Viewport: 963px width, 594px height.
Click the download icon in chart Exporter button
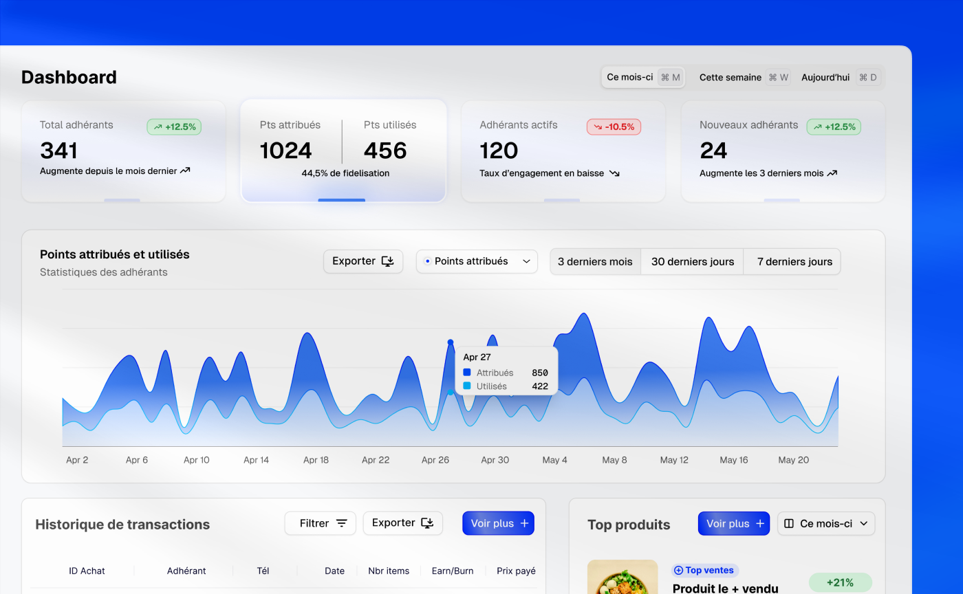click(388, 261)
